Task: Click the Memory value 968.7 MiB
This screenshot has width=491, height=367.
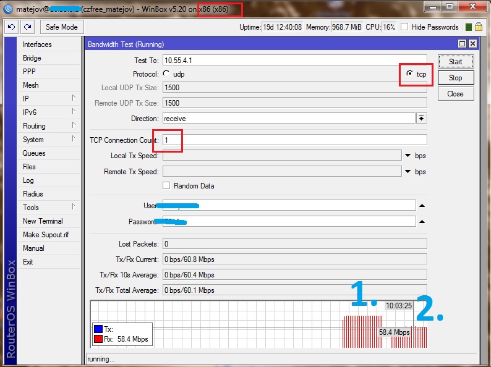Action: 347,27
